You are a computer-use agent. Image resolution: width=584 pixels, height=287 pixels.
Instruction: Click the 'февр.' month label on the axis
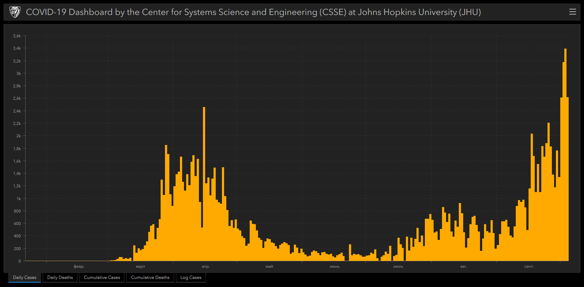(x=79, y=267)
